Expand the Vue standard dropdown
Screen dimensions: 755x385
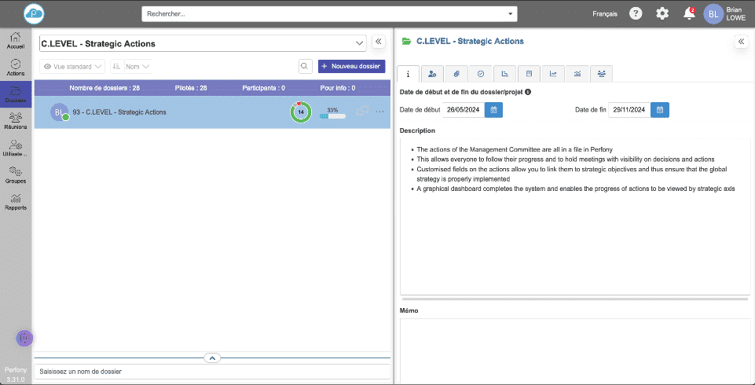tap(71, 67)
